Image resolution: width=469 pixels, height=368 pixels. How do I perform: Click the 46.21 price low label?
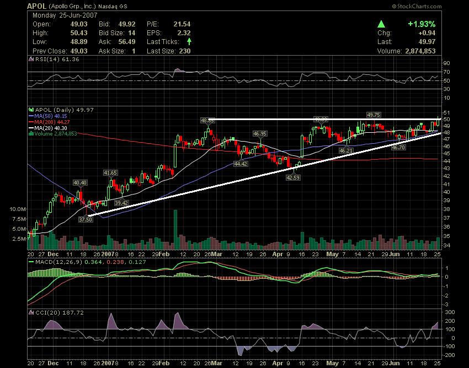tap(346, 151)
